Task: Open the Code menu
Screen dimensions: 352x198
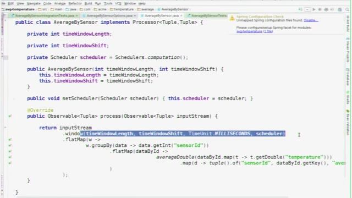Action: tap(47, 4)
